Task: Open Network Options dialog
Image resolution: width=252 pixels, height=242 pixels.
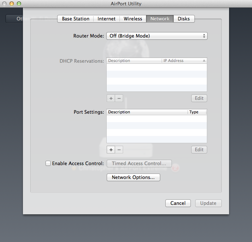Action: (x=133, y=177)
